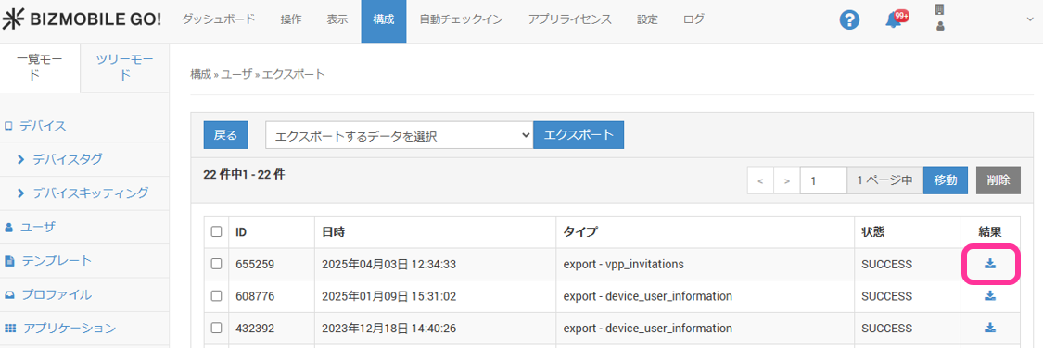Download result for export 608776

(990, 295)
